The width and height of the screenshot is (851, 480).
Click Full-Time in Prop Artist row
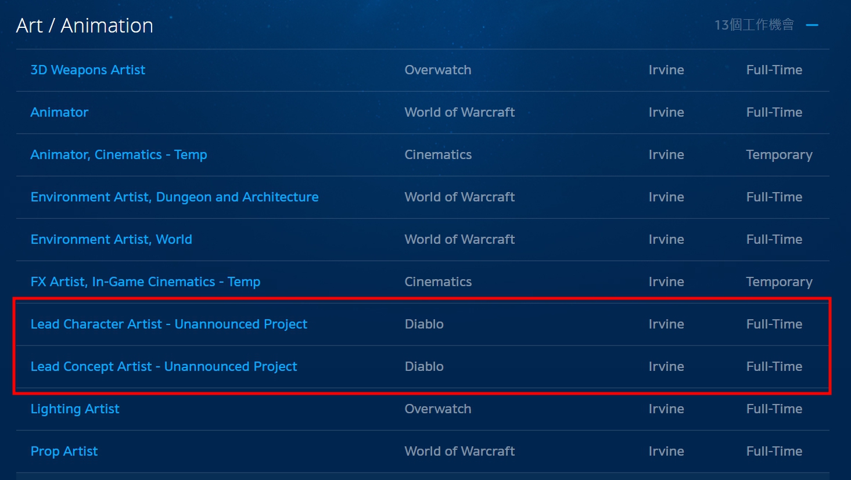pos(774,451)
